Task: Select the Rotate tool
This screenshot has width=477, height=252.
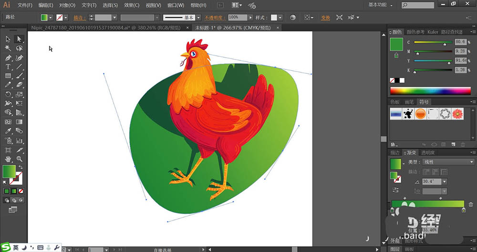Action: coord(8,94)
